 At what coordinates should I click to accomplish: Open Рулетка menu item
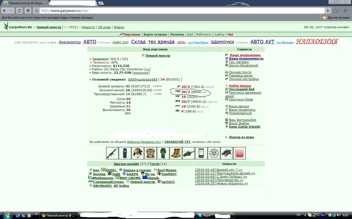[177, 34]
